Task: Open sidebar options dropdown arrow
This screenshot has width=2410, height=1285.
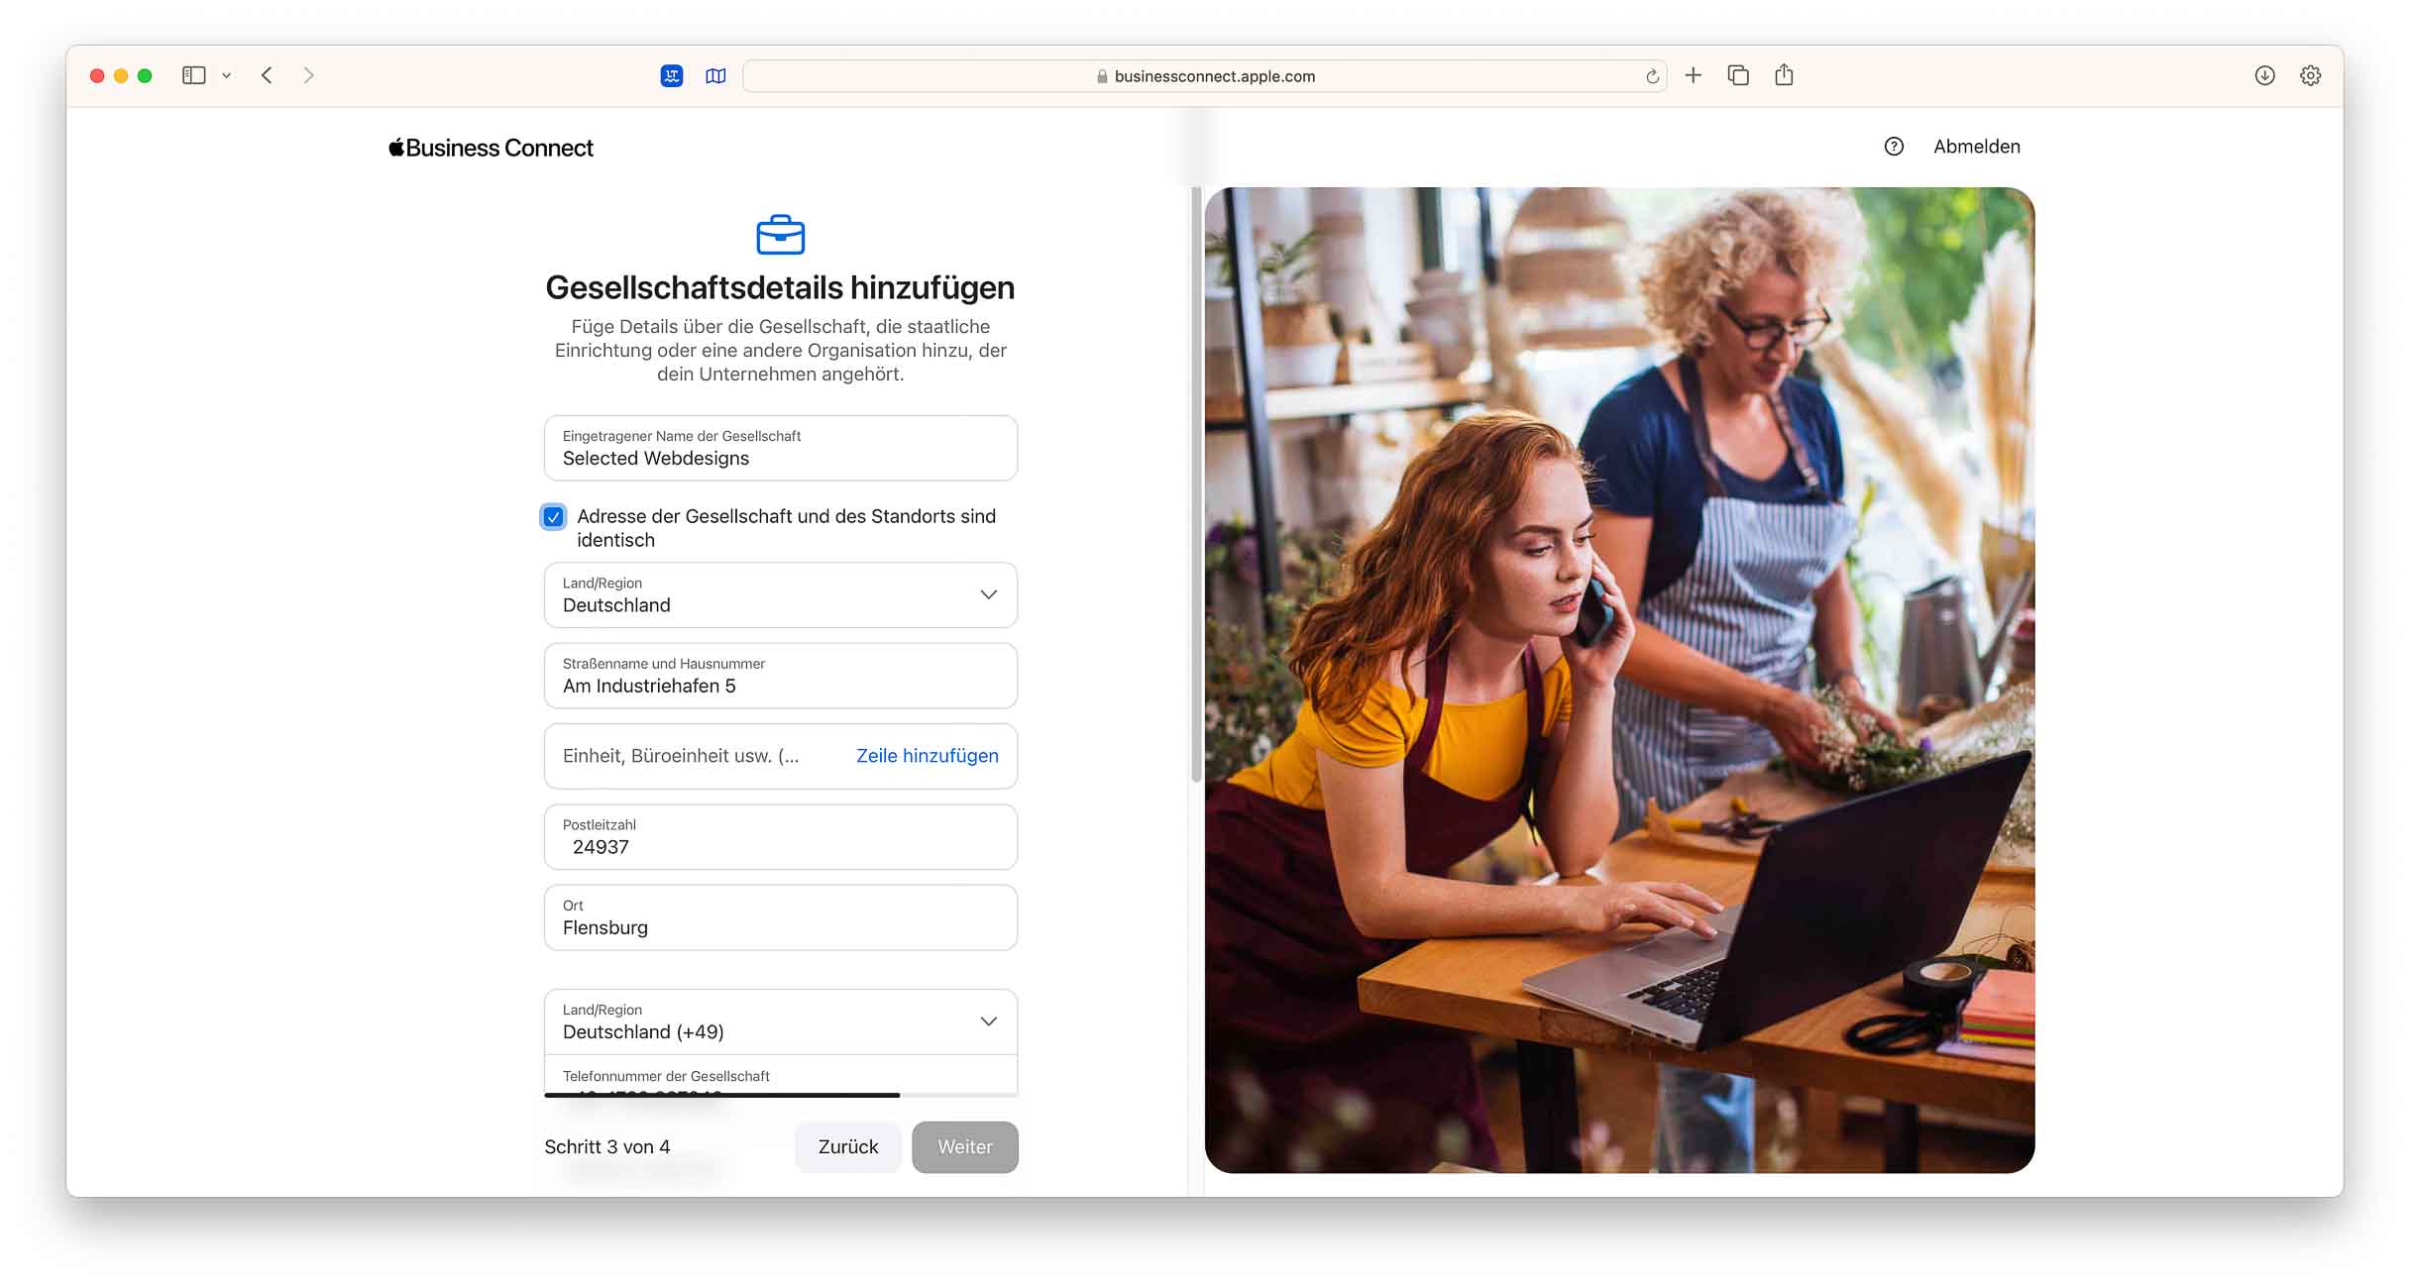Action: coord(227,75)
